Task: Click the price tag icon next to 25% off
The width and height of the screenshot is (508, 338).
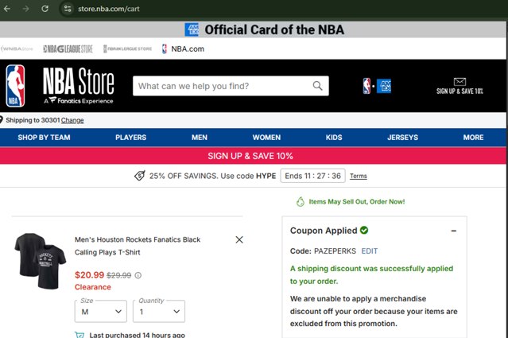Action: [140, 176]
